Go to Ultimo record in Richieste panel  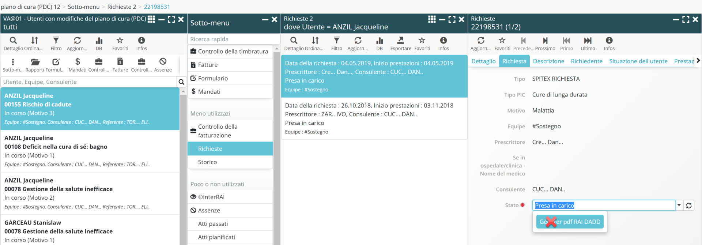click(588, 41)
